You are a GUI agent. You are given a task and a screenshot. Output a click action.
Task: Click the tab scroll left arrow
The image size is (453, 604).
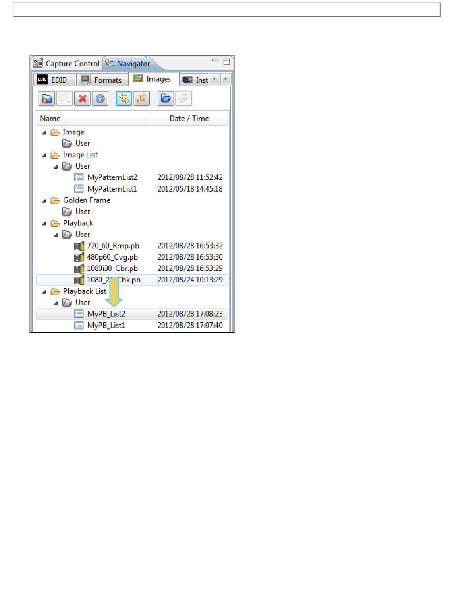(215, 79)
